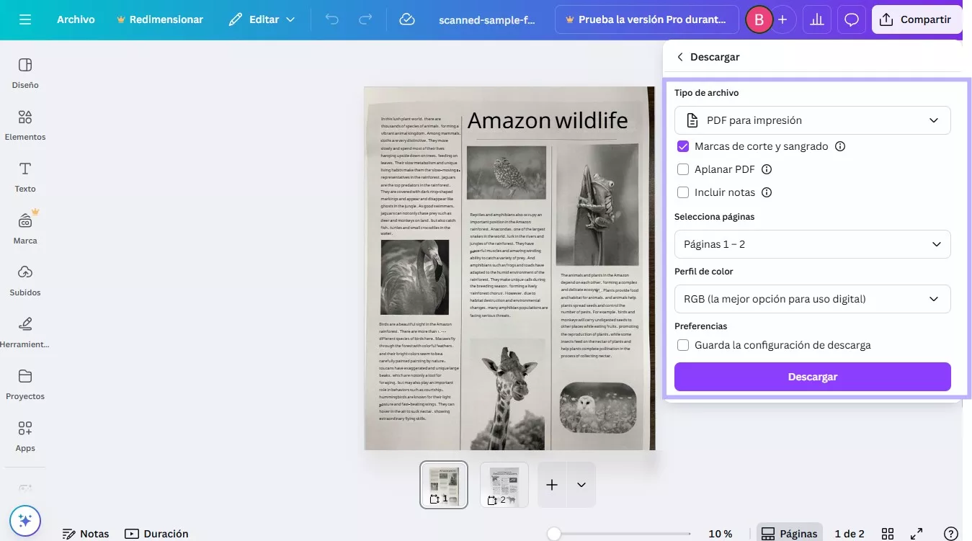Expand add-page options chevron

coord(581,485)
